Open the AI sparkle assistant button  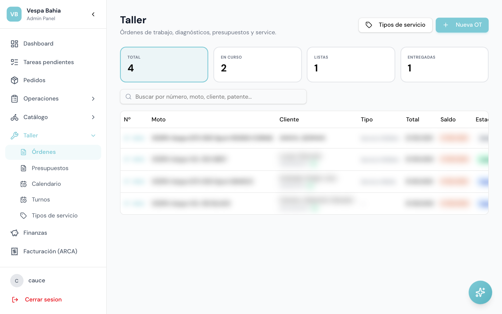(x=480, y=292)
